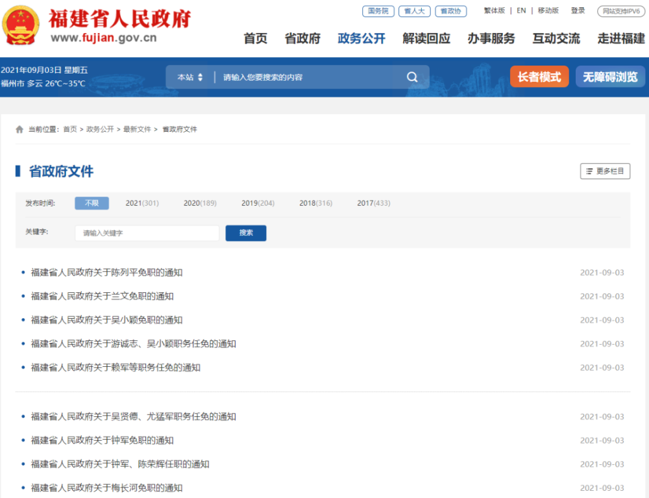Open the 办事服务 navigation menu
649x498 pixels.
coord(491,38)
